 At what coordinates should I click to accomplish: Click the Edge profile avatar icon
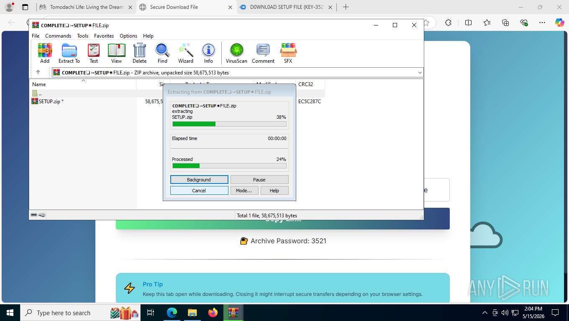pos(9,7)
